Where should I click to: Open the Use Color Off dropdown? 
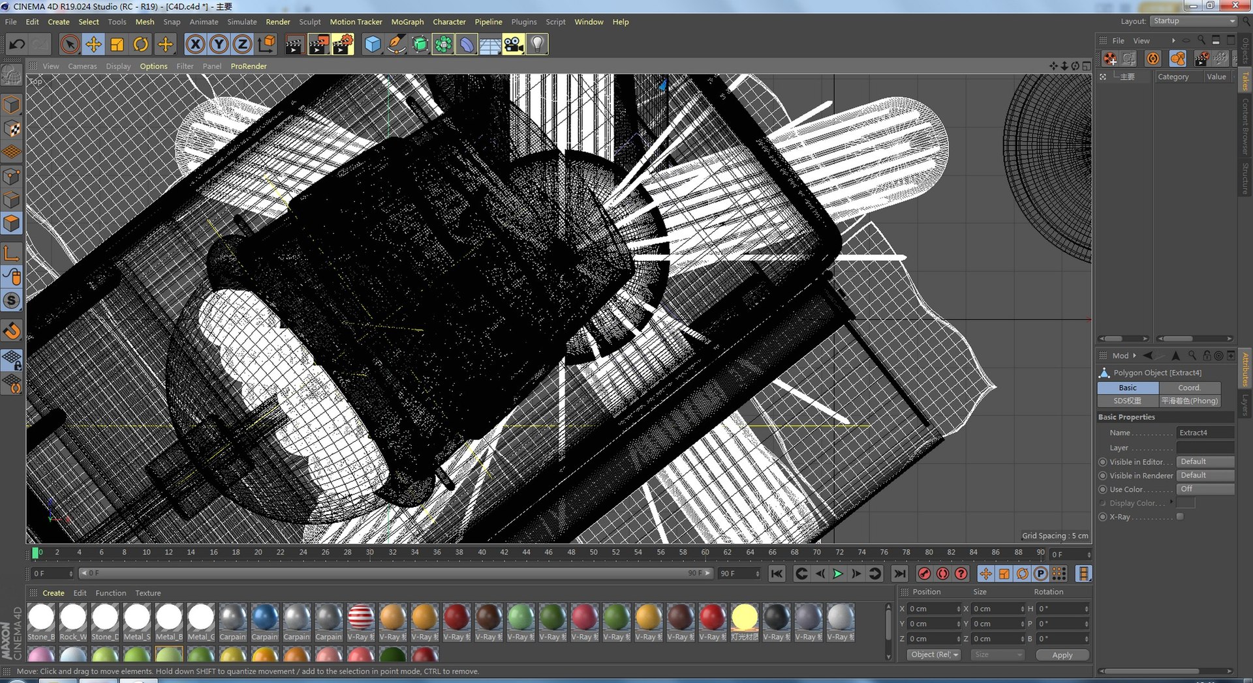pos(1205,489)
